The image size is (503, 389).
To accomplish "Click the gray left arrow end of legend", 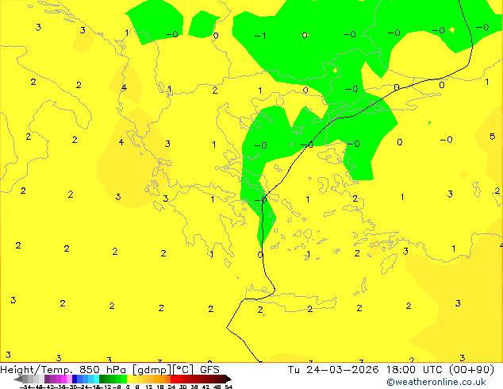I will [18, 379].
